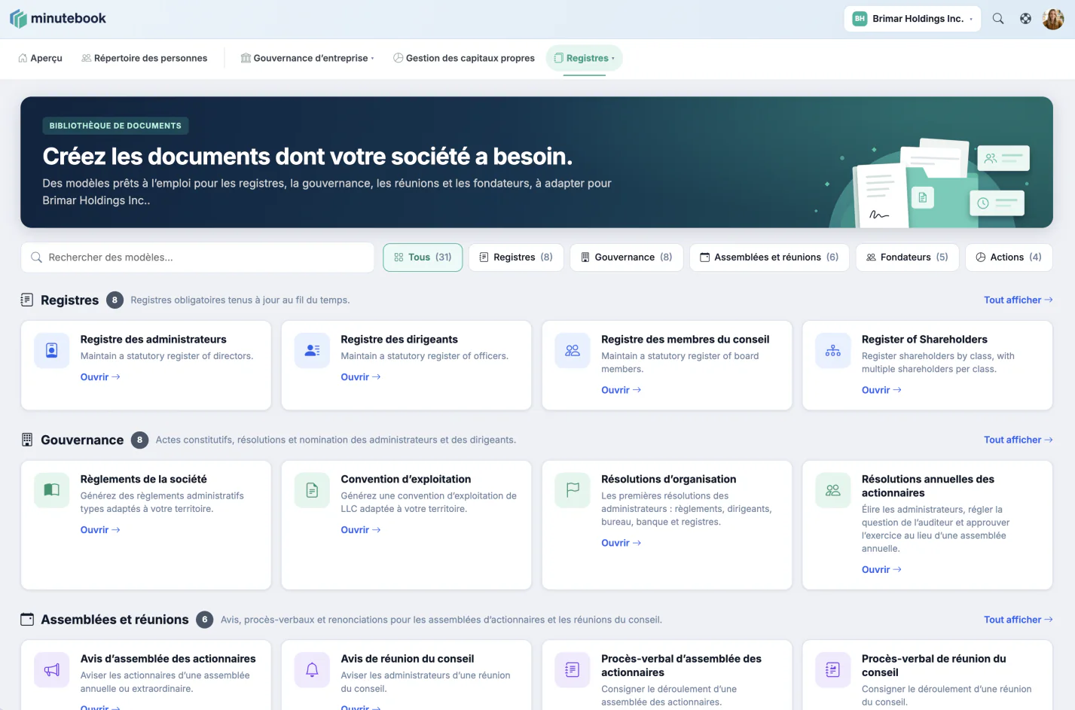Open Résolutions d'organisation via Ouvrir
This screenshot has height=710, width=1075.
click(x=621, y=543)
